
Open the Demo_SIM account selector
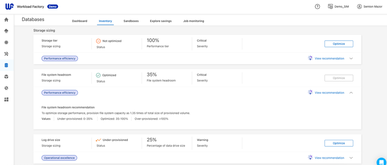(x=338, y=7)
